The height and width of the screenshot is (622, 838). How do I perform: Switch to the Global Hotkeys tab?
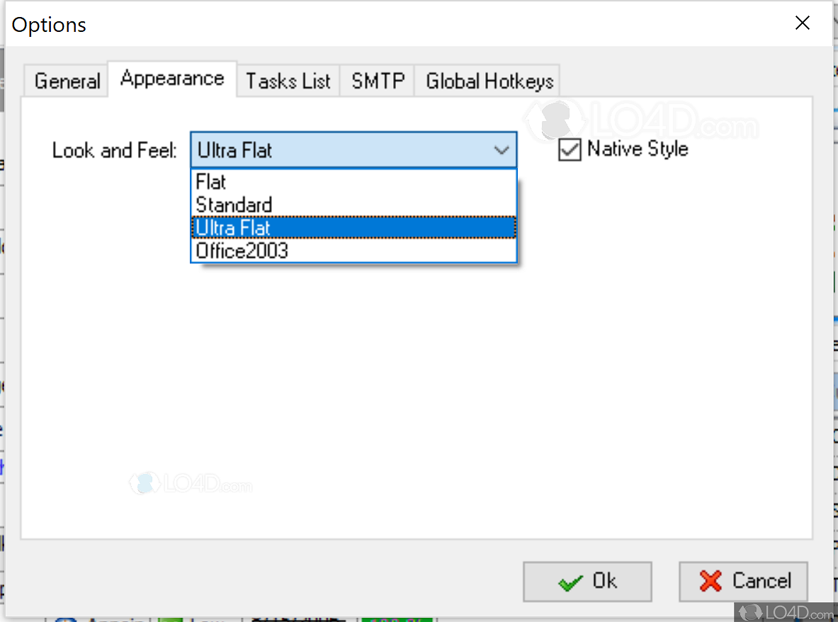(x=487, y=81)
